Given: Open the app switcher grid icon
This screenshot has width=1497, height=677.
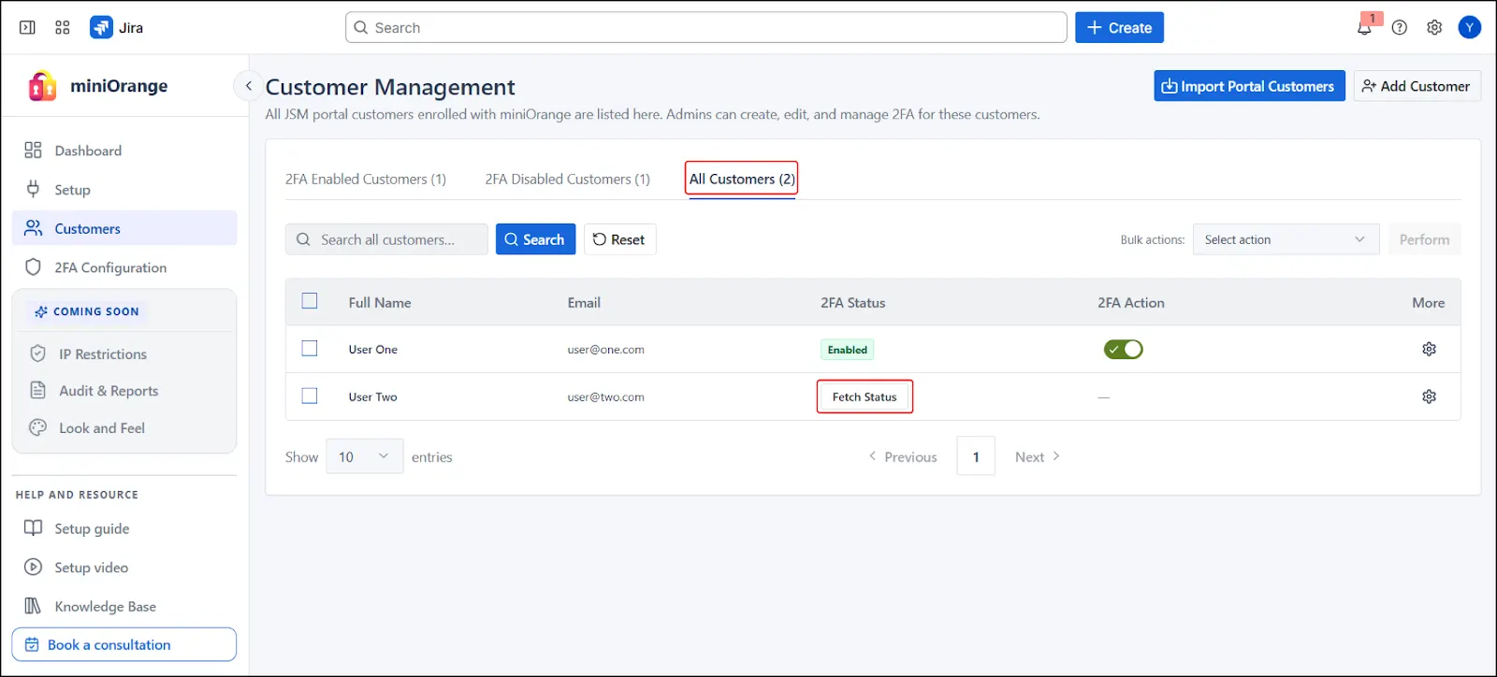Looking at the screenshot, I should coord(63,28).
